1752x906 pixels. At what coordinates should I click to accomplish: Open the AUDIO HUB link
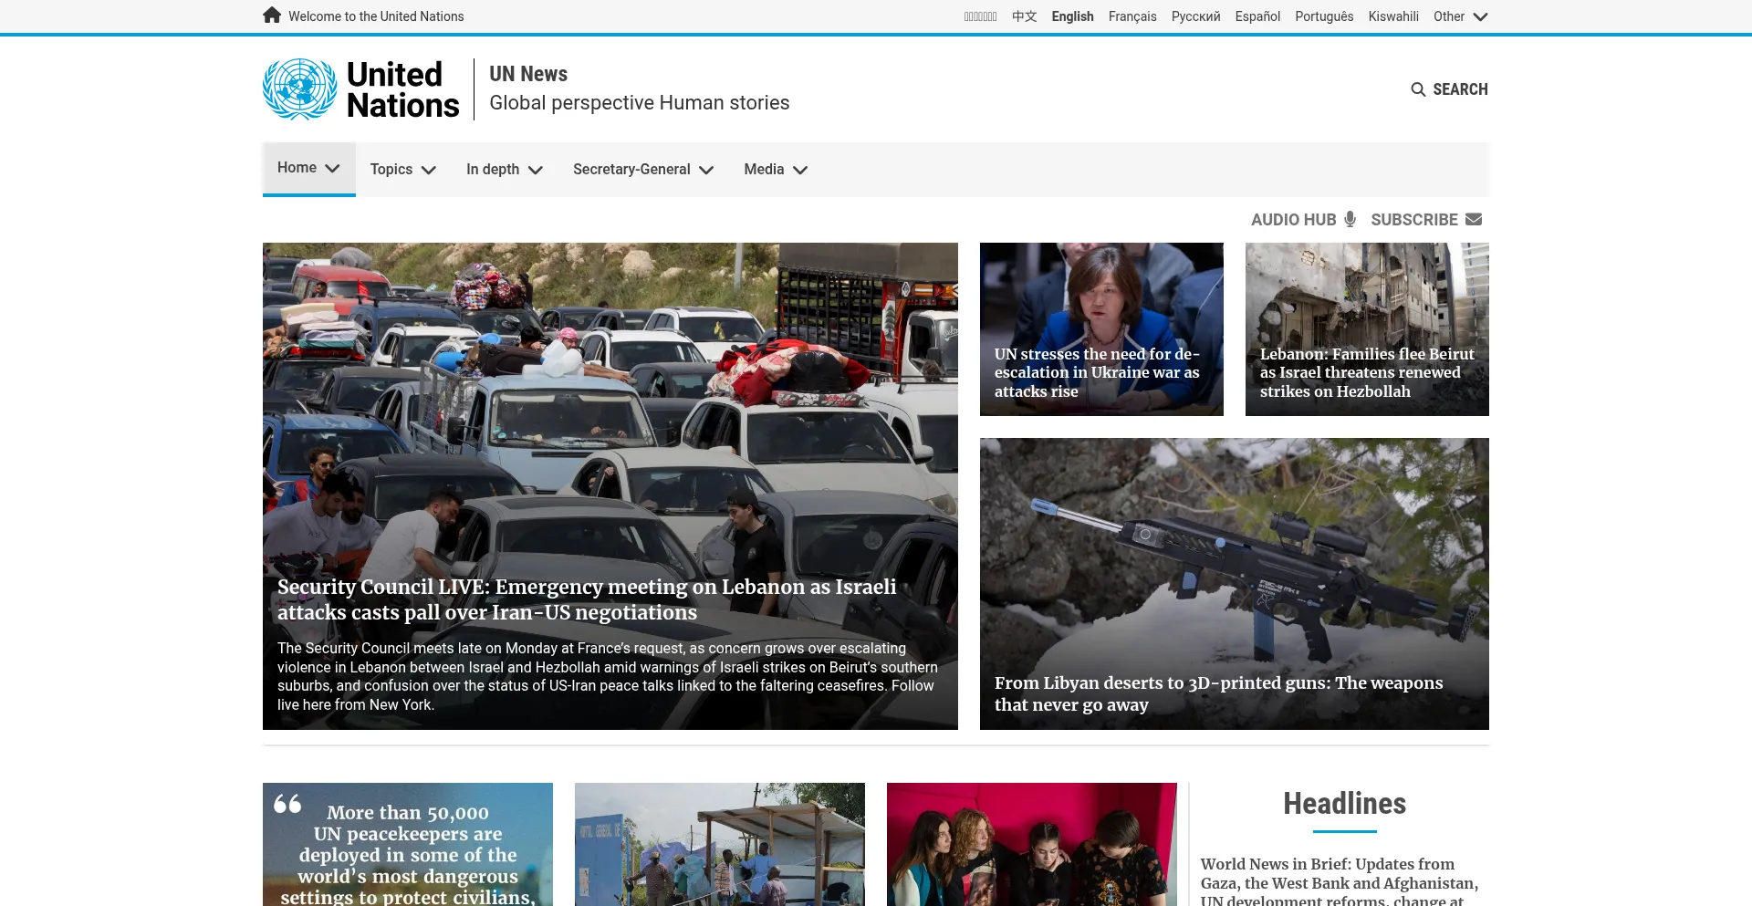pyautogui.click(x=1293, y=219)
